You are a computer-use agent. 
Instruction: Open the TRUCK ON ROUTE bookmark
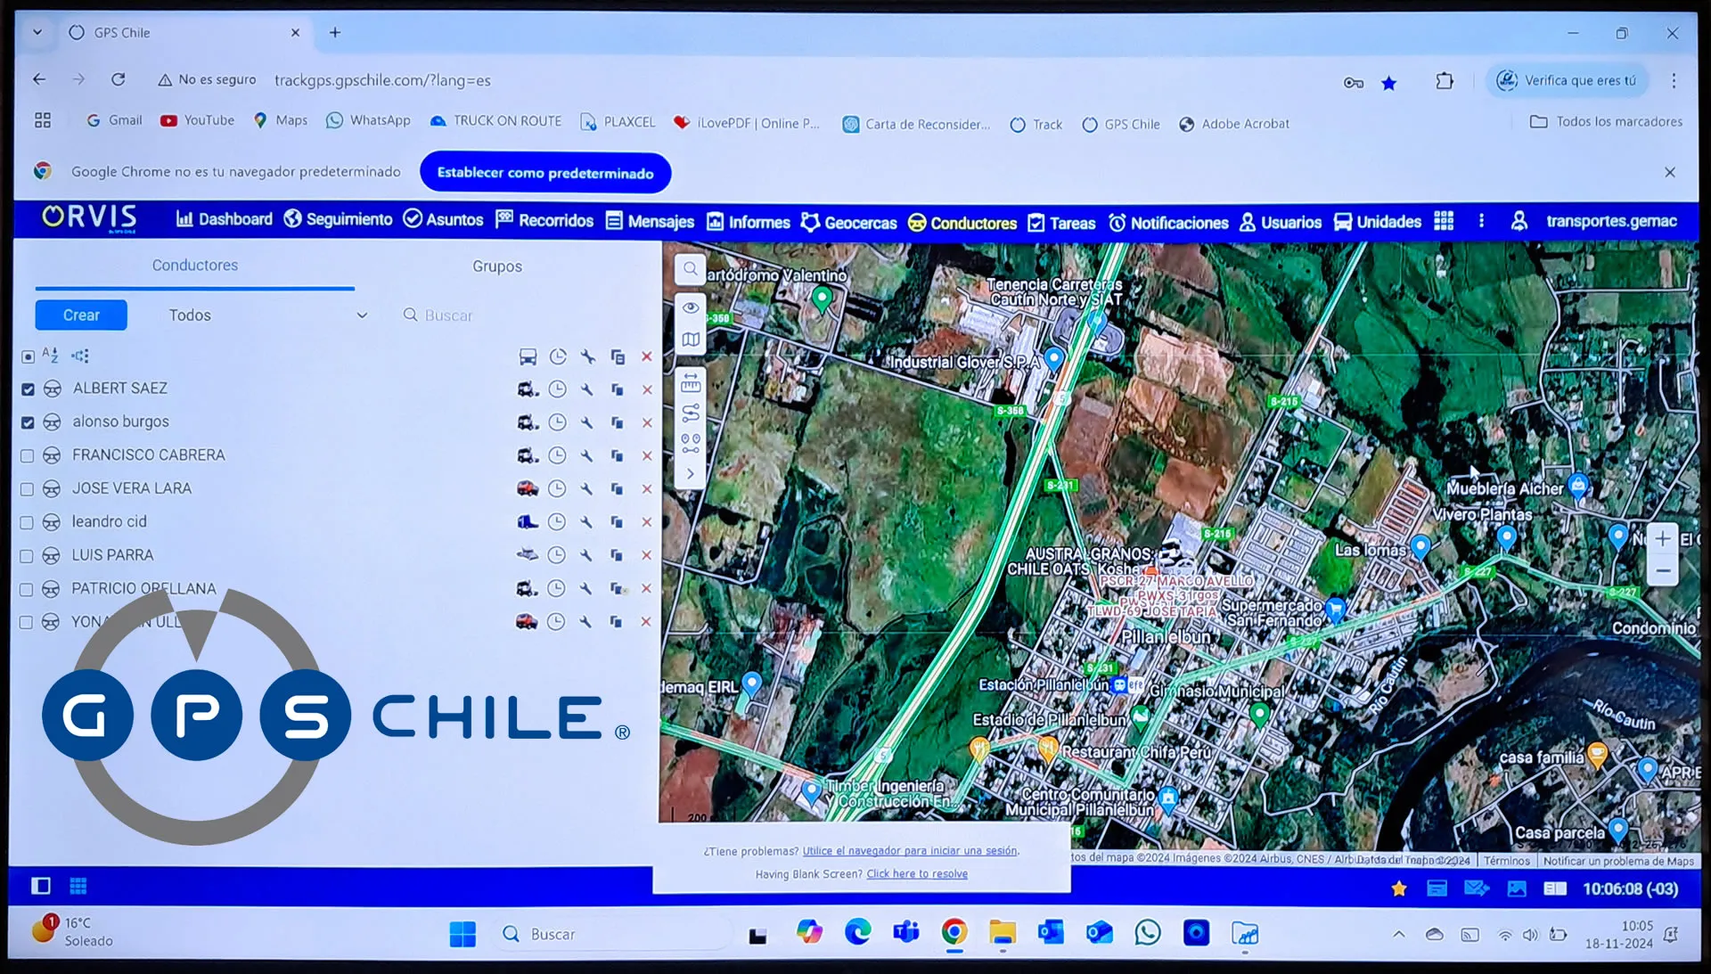point(495,121)
